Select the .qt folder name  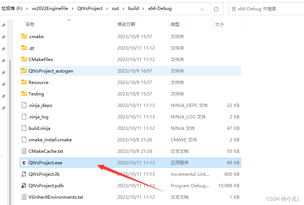31,48
